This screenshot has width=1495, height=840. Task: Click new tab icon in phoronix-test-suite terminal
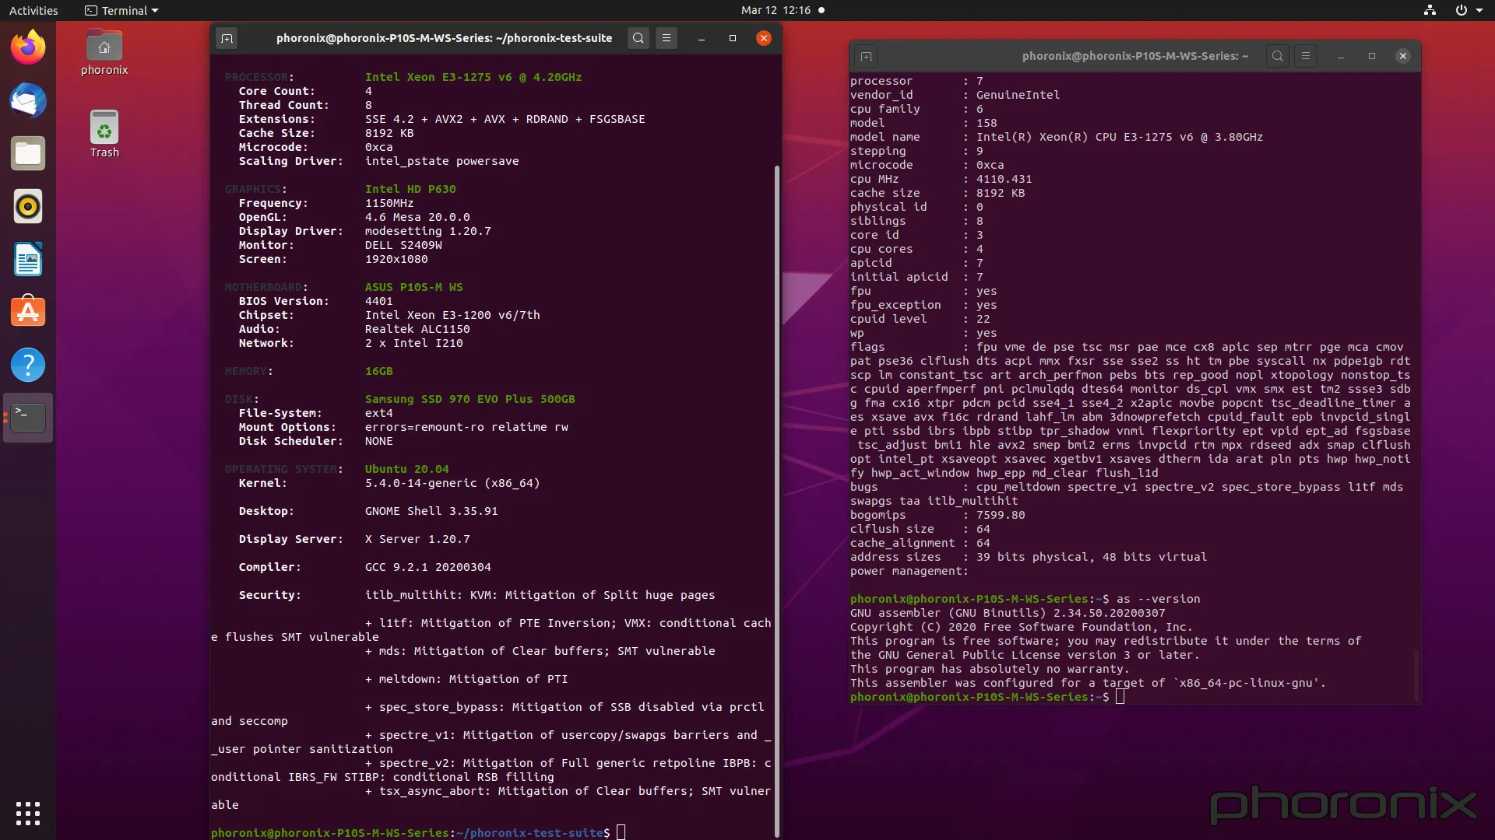click(x=227, y=38)
